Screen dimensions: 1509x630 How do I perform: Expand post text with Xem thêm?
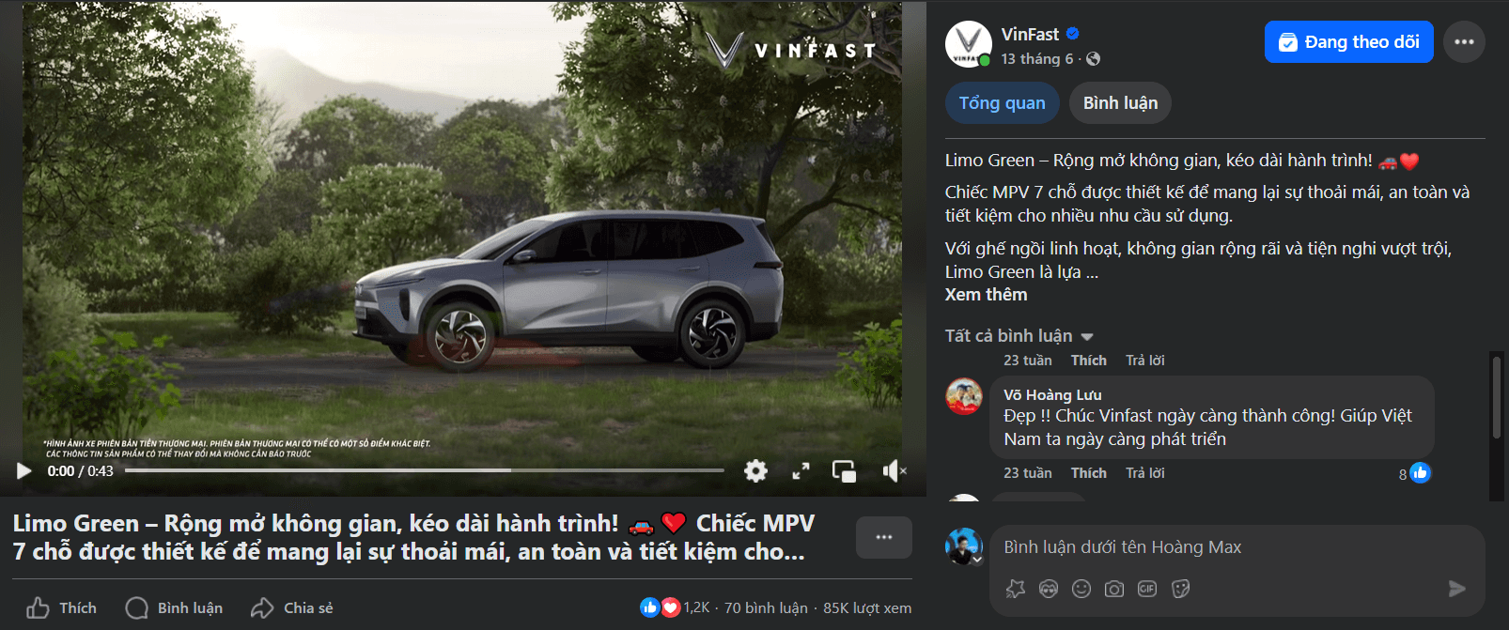986,295
